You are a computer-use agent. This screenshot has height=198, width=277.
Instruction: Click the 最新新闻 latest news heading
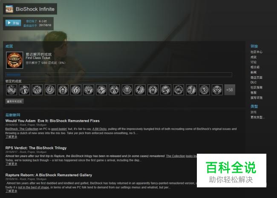coord(13,115)
